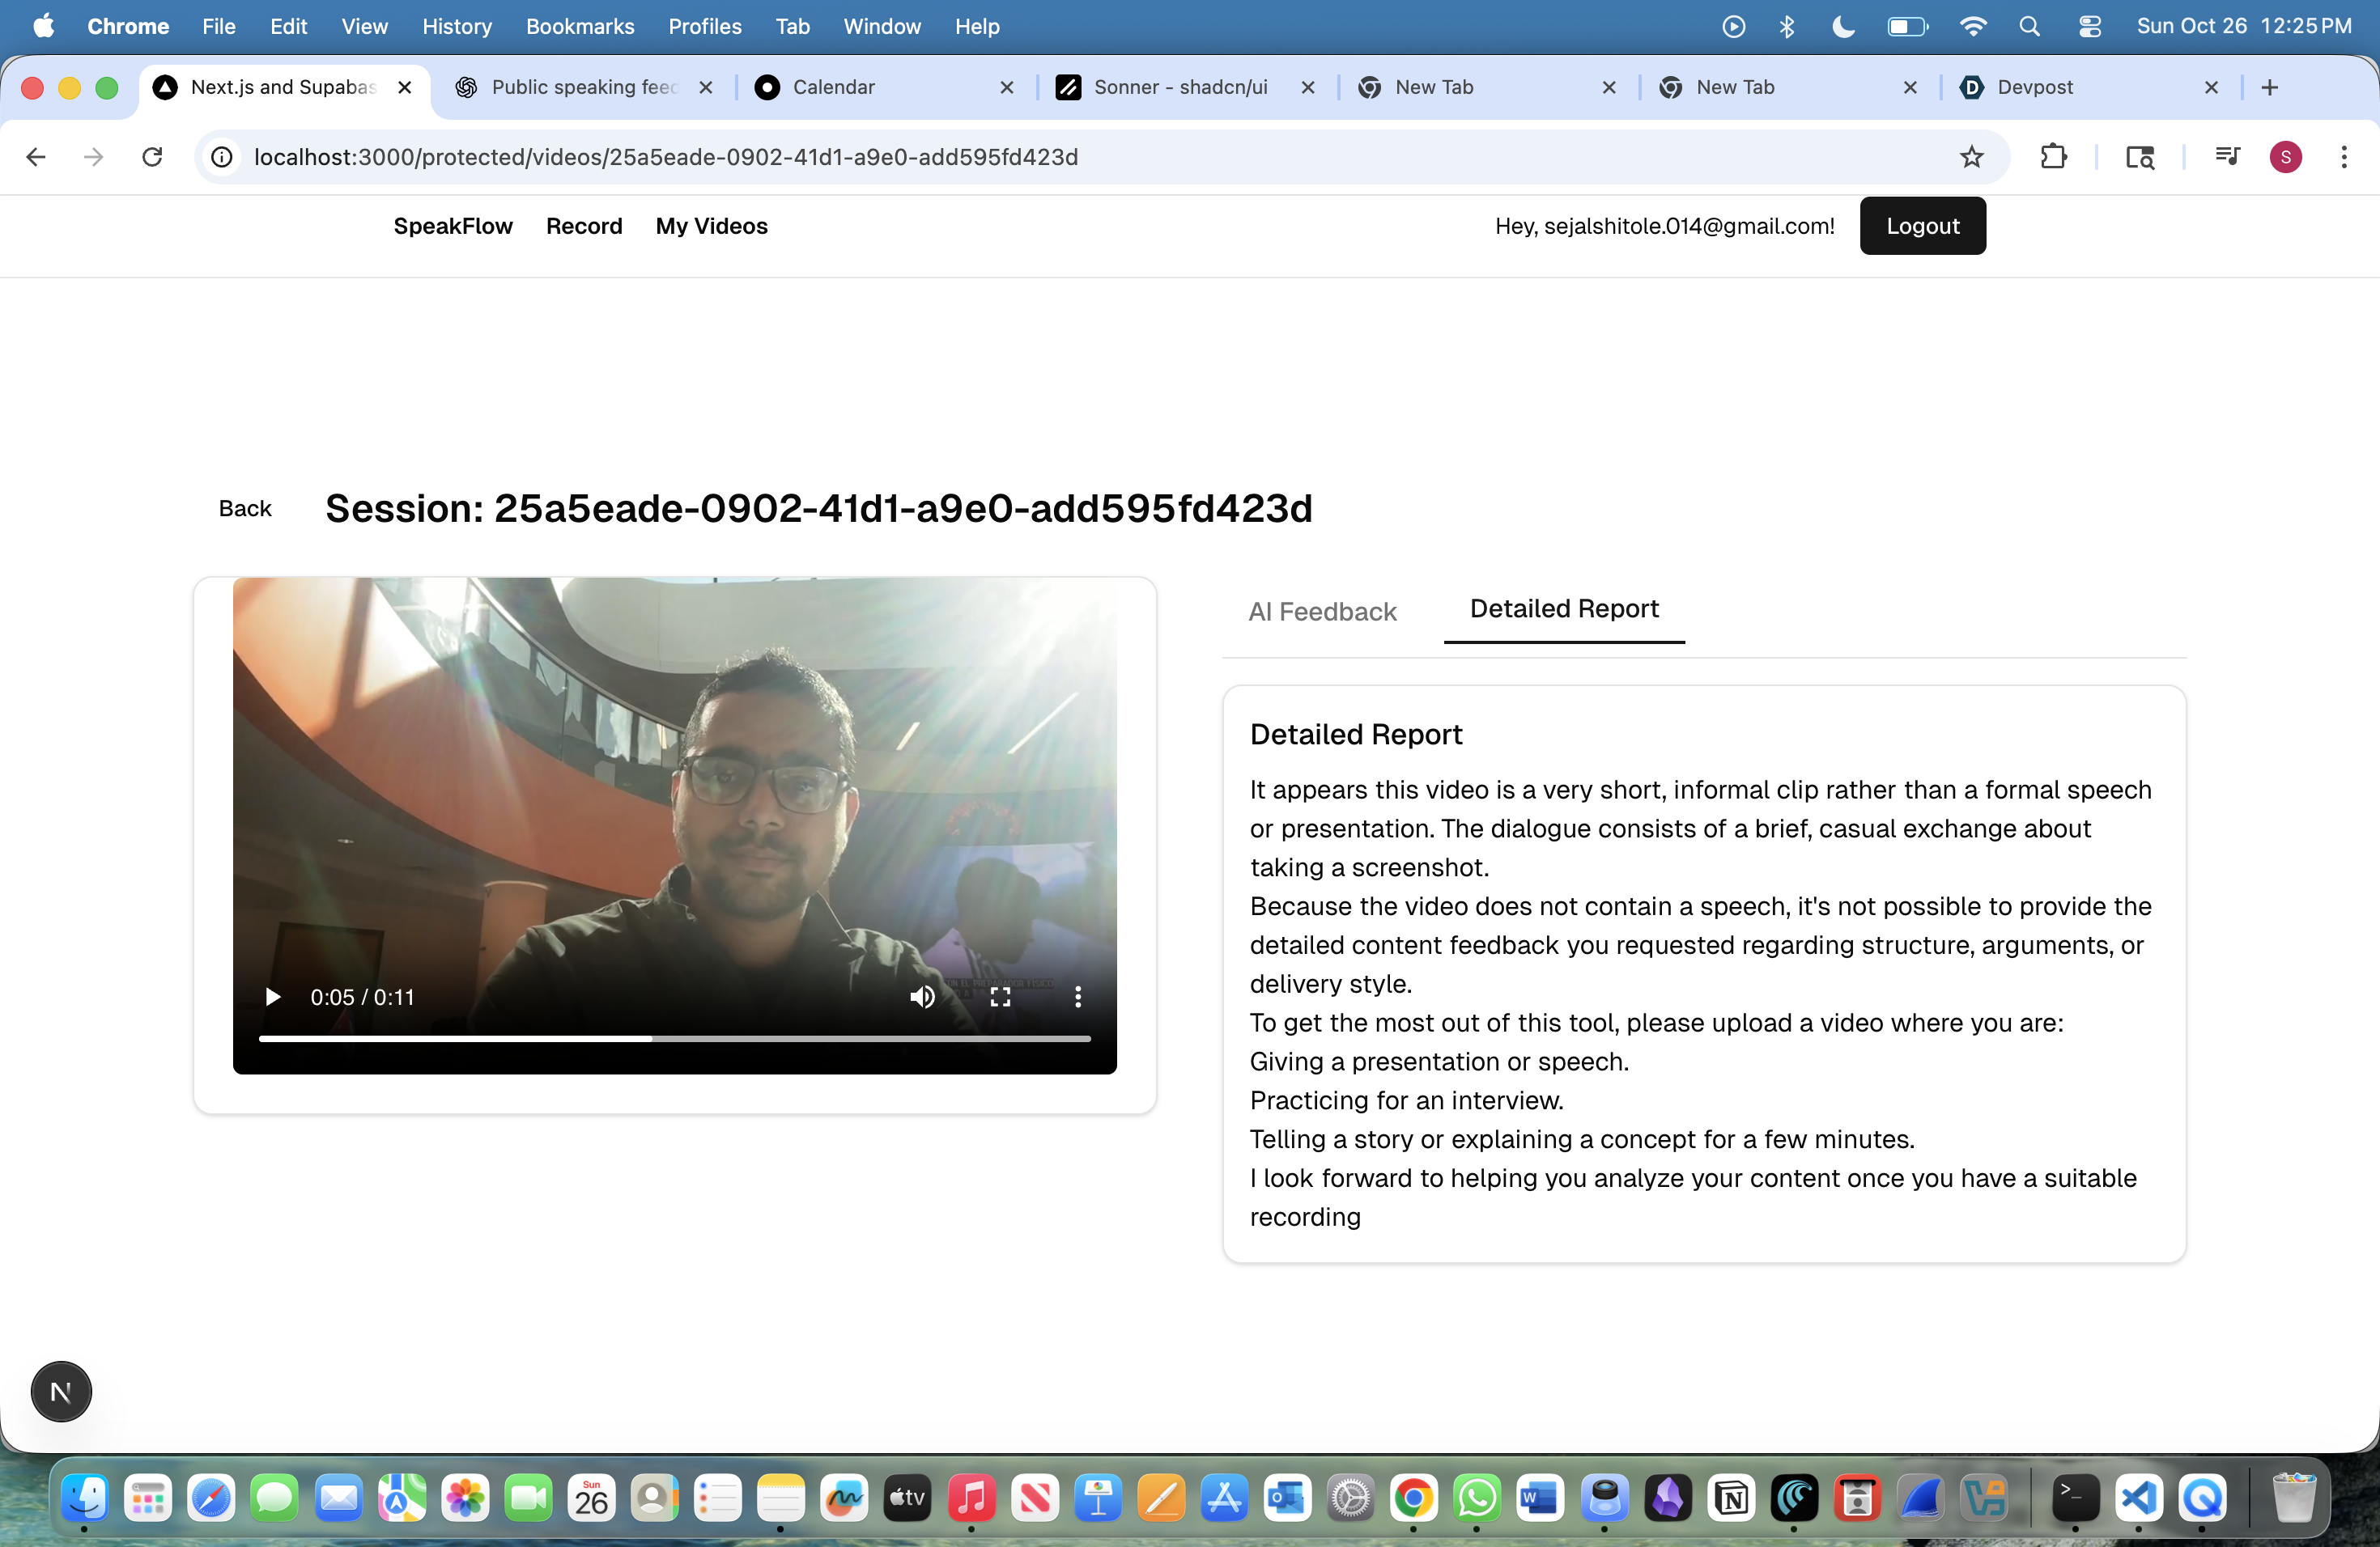Open the Record page link

[x=584, y=226]
